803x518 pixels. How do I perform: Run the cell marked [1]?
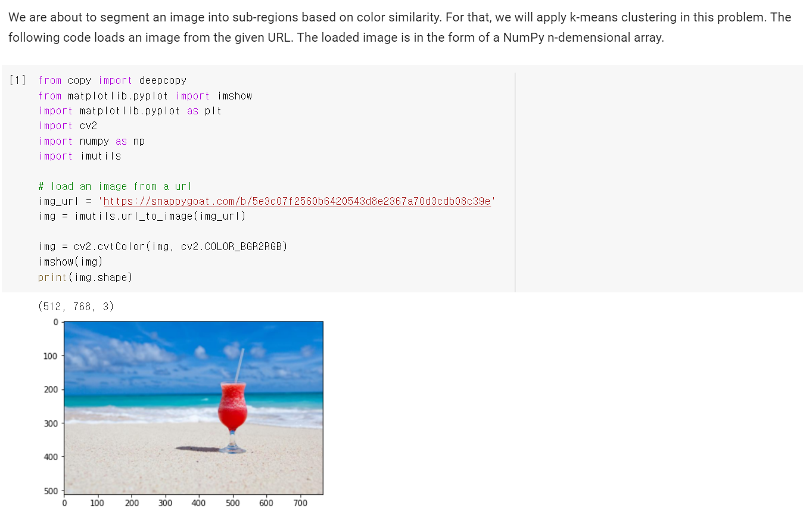pos(17,80)
